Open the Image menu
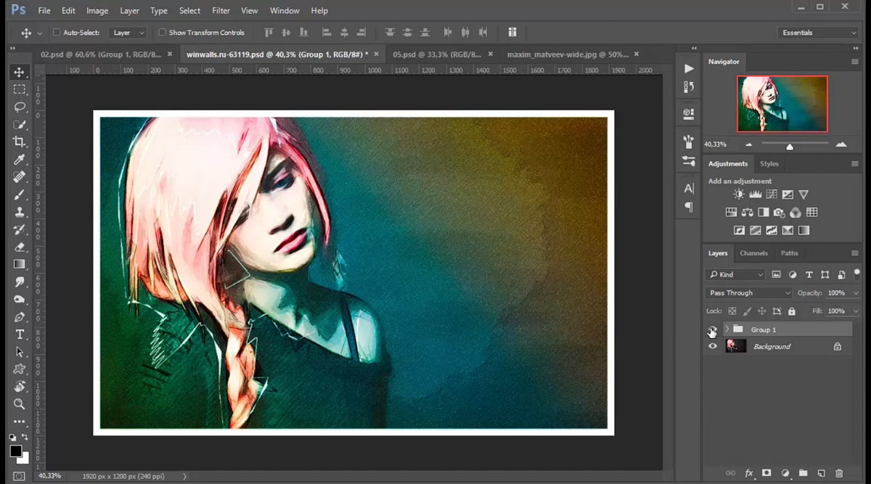Screen dimensions: 871x484 point(97,11)
